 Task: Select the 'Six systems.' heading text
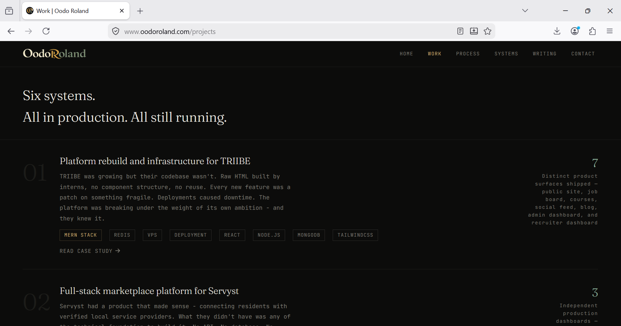(x=59, y=96)
